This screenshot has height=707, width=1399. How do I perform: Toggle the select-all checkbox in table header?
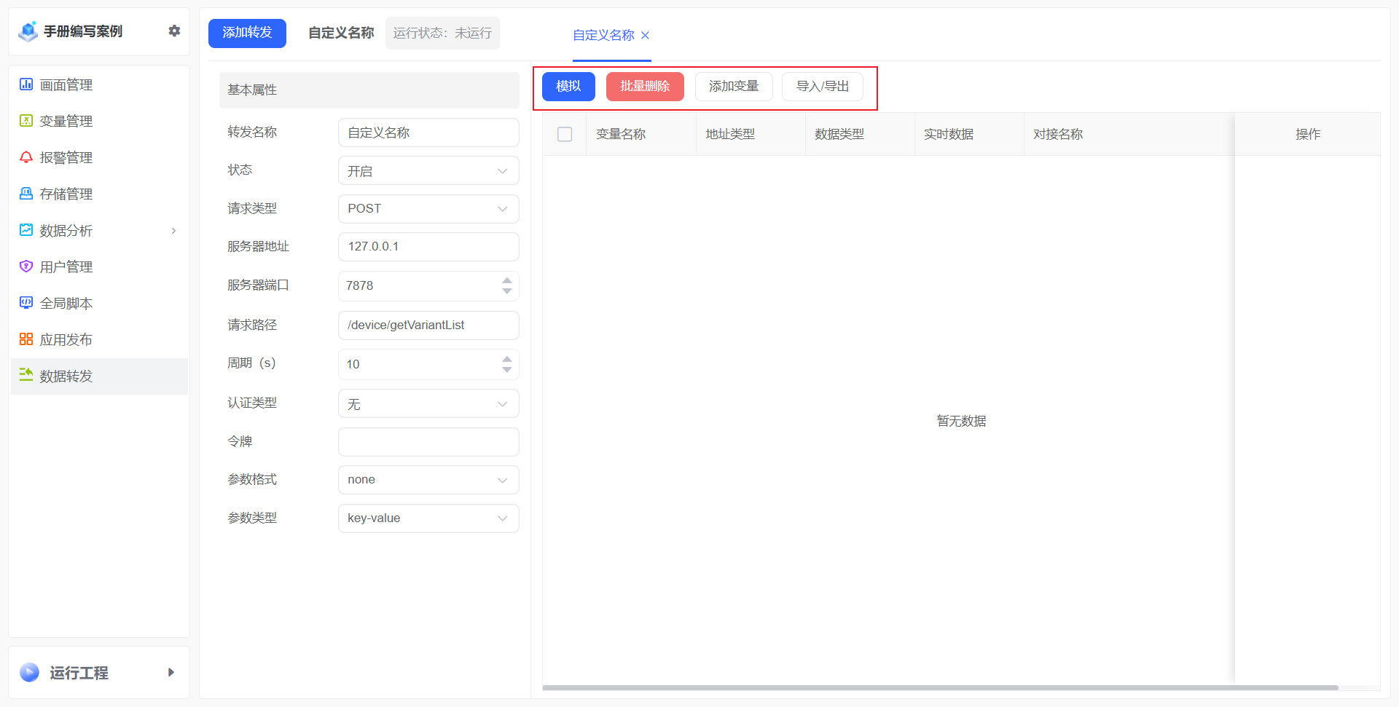(565, 134)
